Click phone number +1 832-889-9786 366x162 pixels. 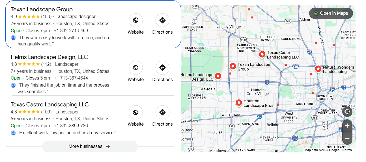[71, 126]
